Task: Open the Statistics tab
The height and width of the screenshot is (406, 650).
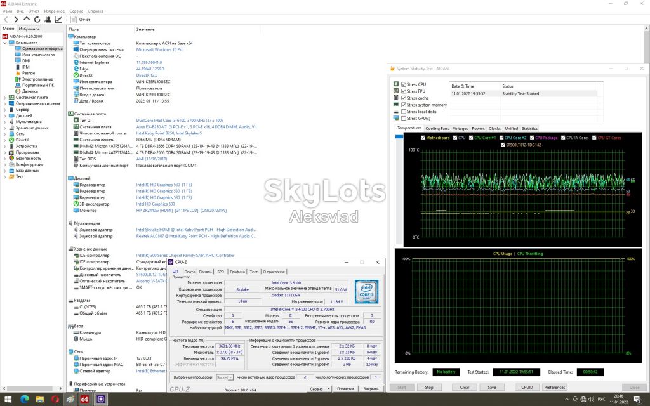Action: [529, 128]
